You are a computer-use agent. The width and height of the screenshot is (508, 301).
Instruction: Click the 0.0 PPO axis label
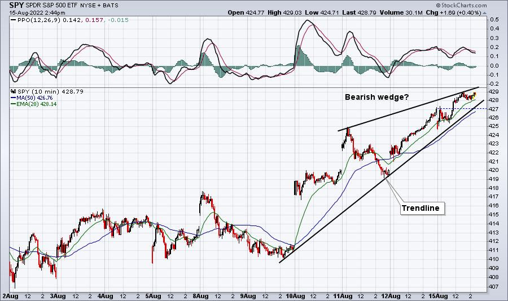tap(494, 66)
